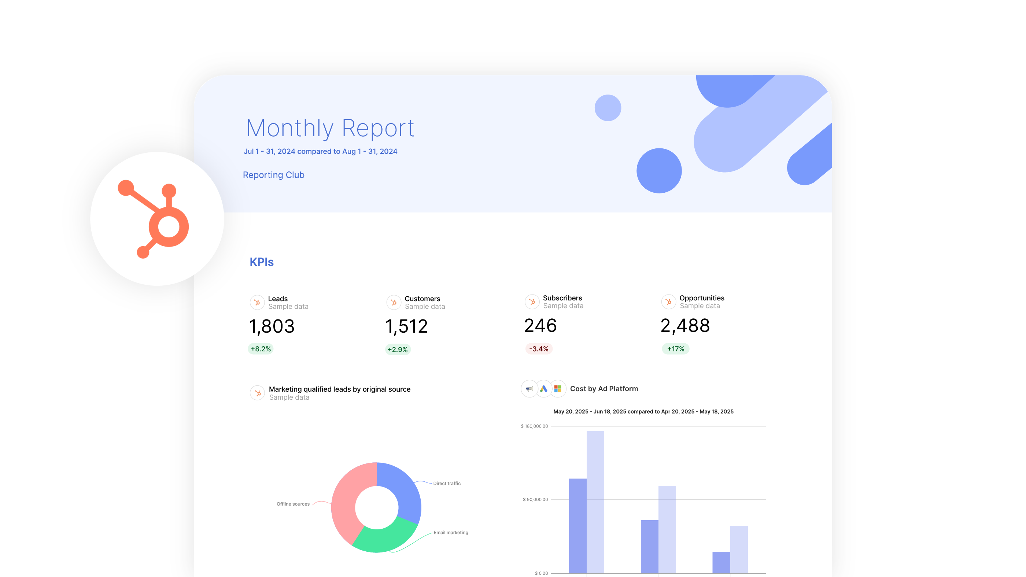This screenshot has height=577, width=1026.
Task: Click the megaphone ad platform icon
Action: pyautogui.click(x=529, y=389)
